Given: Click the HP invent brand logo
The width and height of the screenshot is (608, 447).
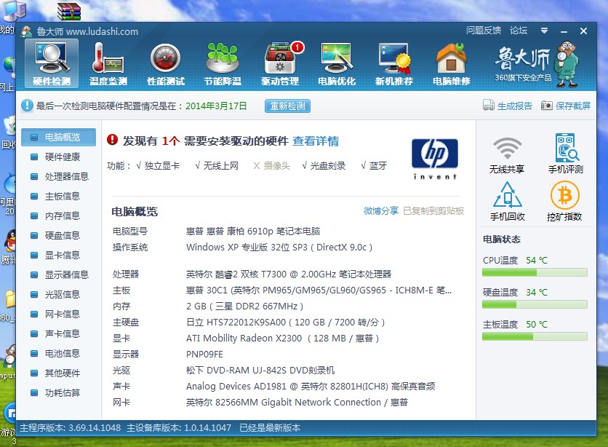Looking at the screenshot, I should click(435, 159).
